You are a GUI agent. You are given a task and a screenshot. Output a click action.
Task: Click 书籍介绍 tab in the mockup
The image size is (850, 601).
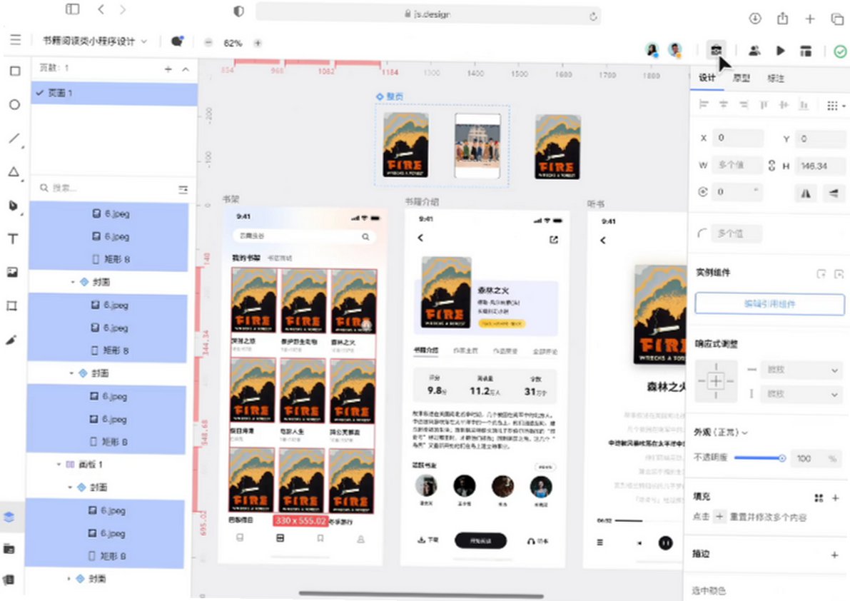point(426,350)
